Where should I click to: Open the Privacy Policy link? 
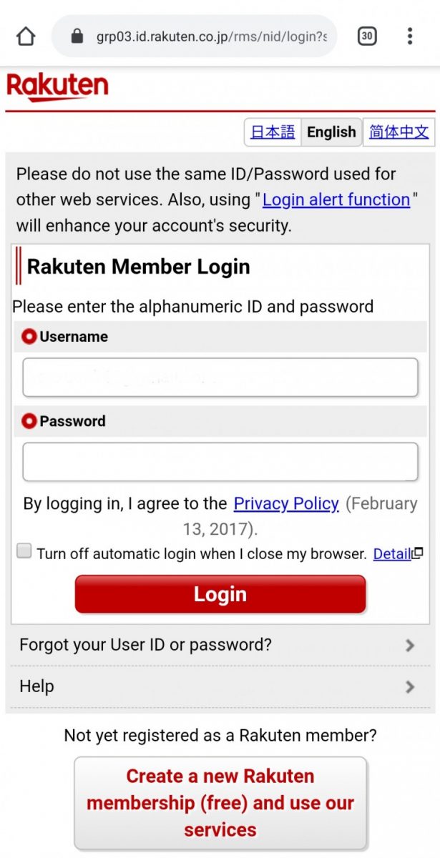[x=286, y=503]
